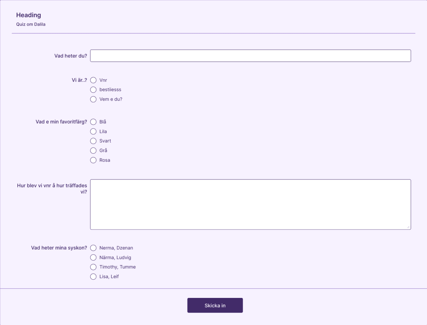This screenshot has width=427, height=325.
Task: Focus the large answer text area
Action: click(251, 204)
